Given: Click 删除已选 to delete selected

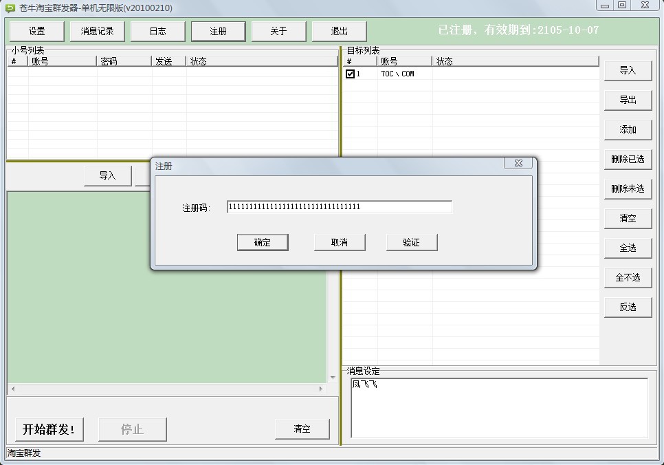Looking at the screenshot, I should click(628, 160).
